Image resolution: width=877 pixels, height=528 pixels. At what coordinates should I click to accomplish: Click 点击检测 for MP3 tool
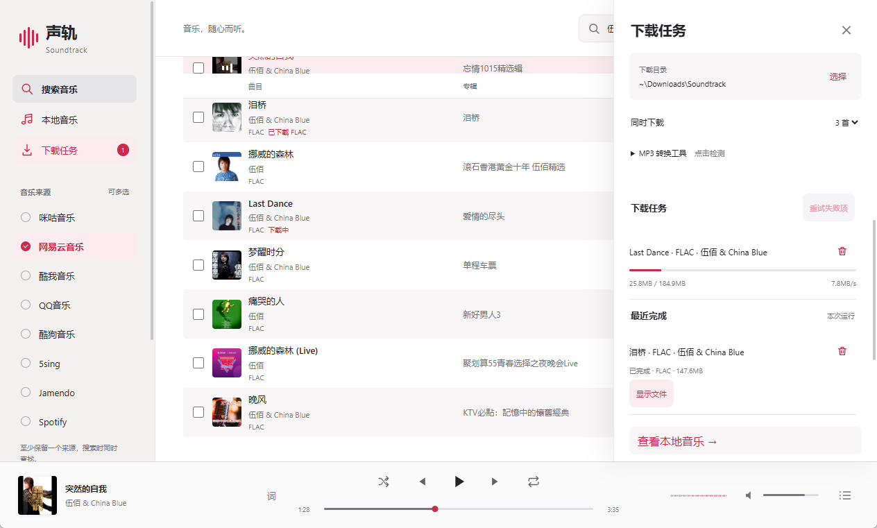point(710,153)
